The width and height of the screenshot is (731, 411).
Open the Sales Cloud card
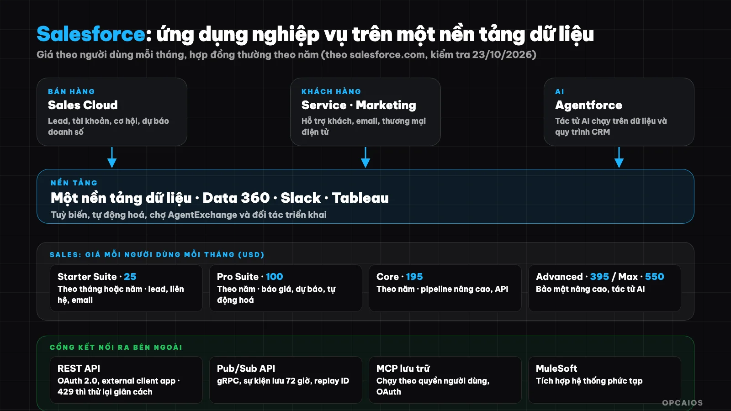coord(112,112)
